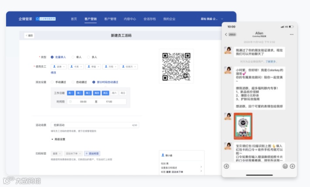Select the 单人 type radio
Screen dimensions: 310x187
click(x=73, y=57)
